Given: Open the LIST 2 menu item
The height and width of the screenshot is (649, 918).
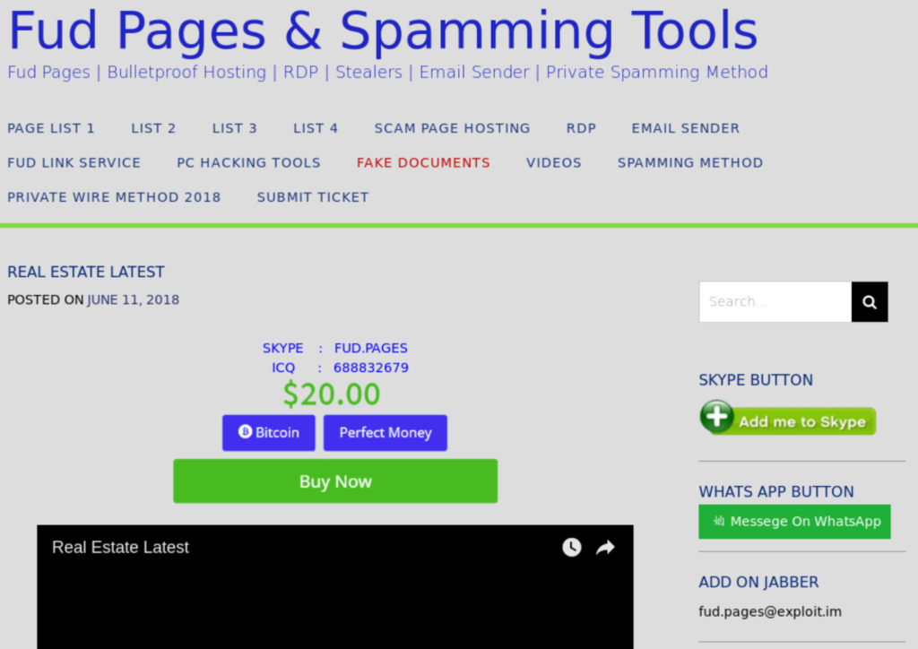Looking at the screenshot, I should tap(153, 128).
